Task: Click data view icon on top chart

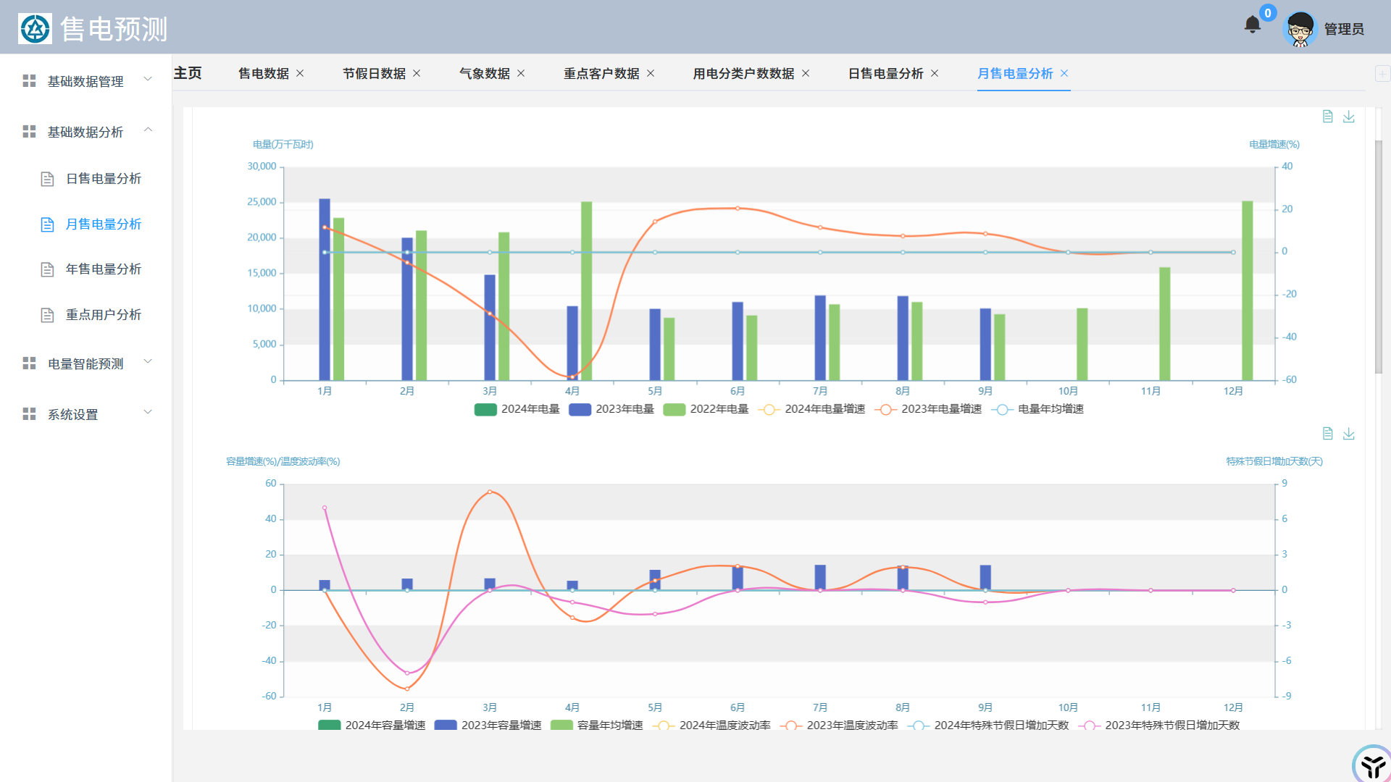Action: tap(1327, 117)
